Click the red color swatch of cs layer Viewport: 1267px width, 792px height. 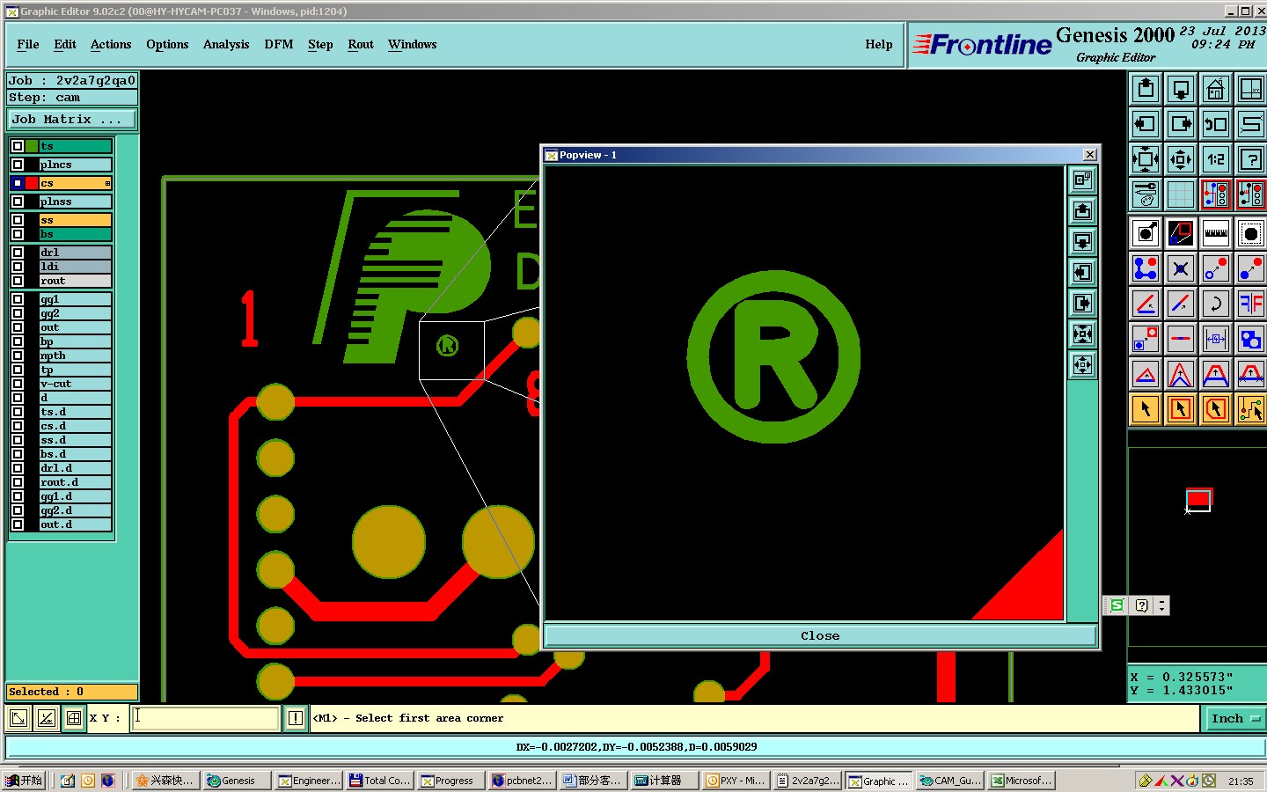(x=32, y=183)
